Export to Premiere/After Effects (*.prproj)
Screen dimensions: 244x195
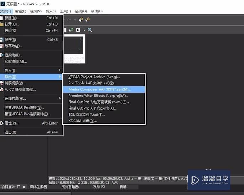pos(104,96)
